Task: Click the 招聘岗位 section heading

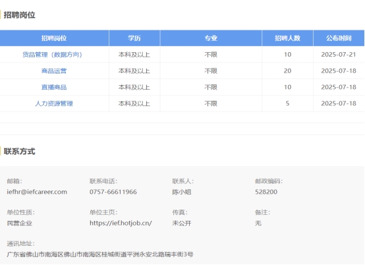Action: (x=20, y=15)
